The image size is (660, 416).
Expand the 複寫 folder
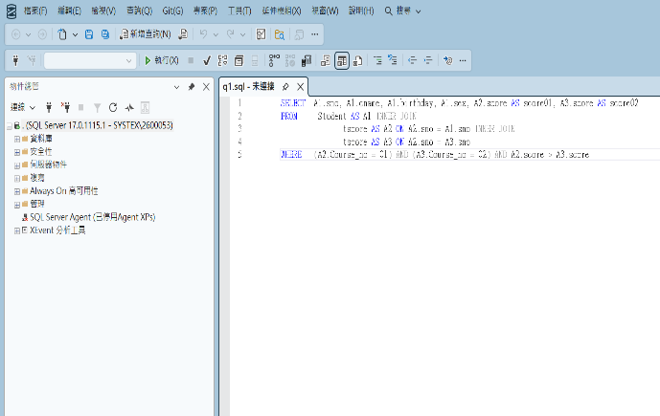coord(17,179)
